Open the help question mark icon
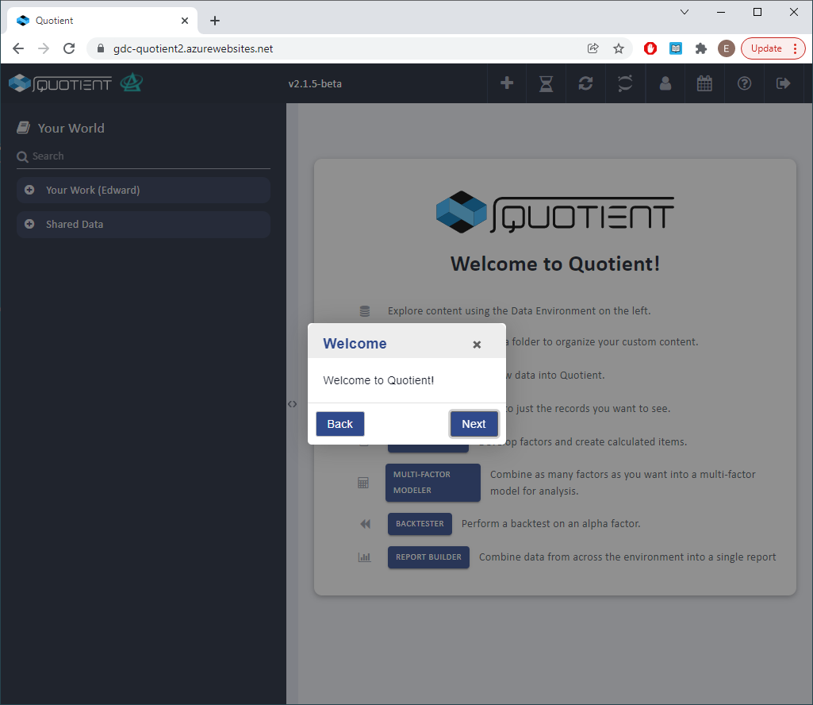The height and width of the screenshot is (705, 813). pos(744,83)
